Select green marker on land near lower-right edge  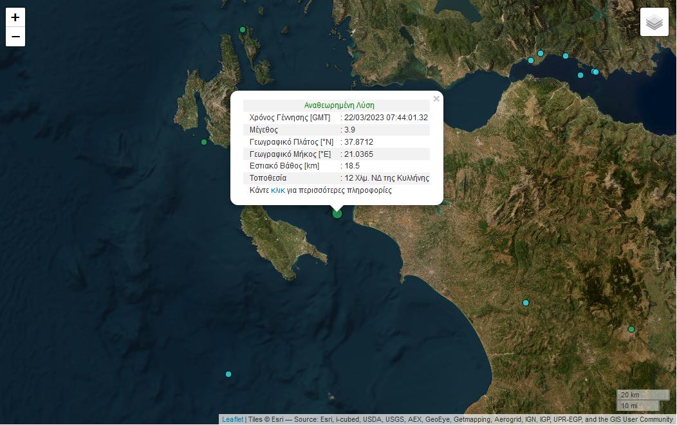631,329
